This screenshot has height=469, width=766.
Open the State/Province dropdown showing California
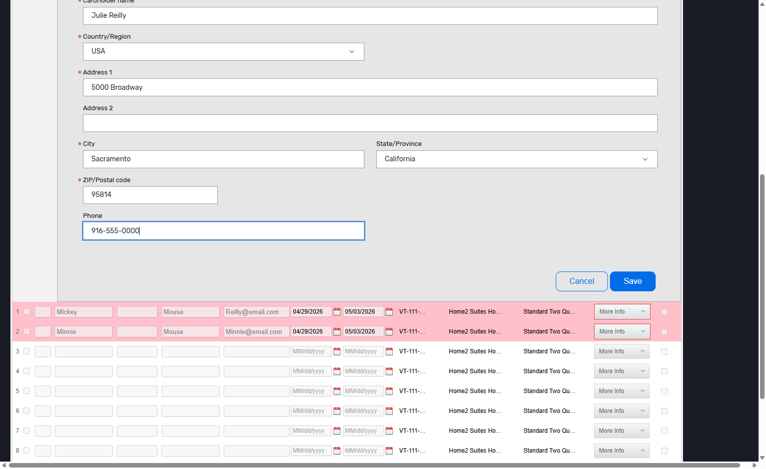pos(517,159)
